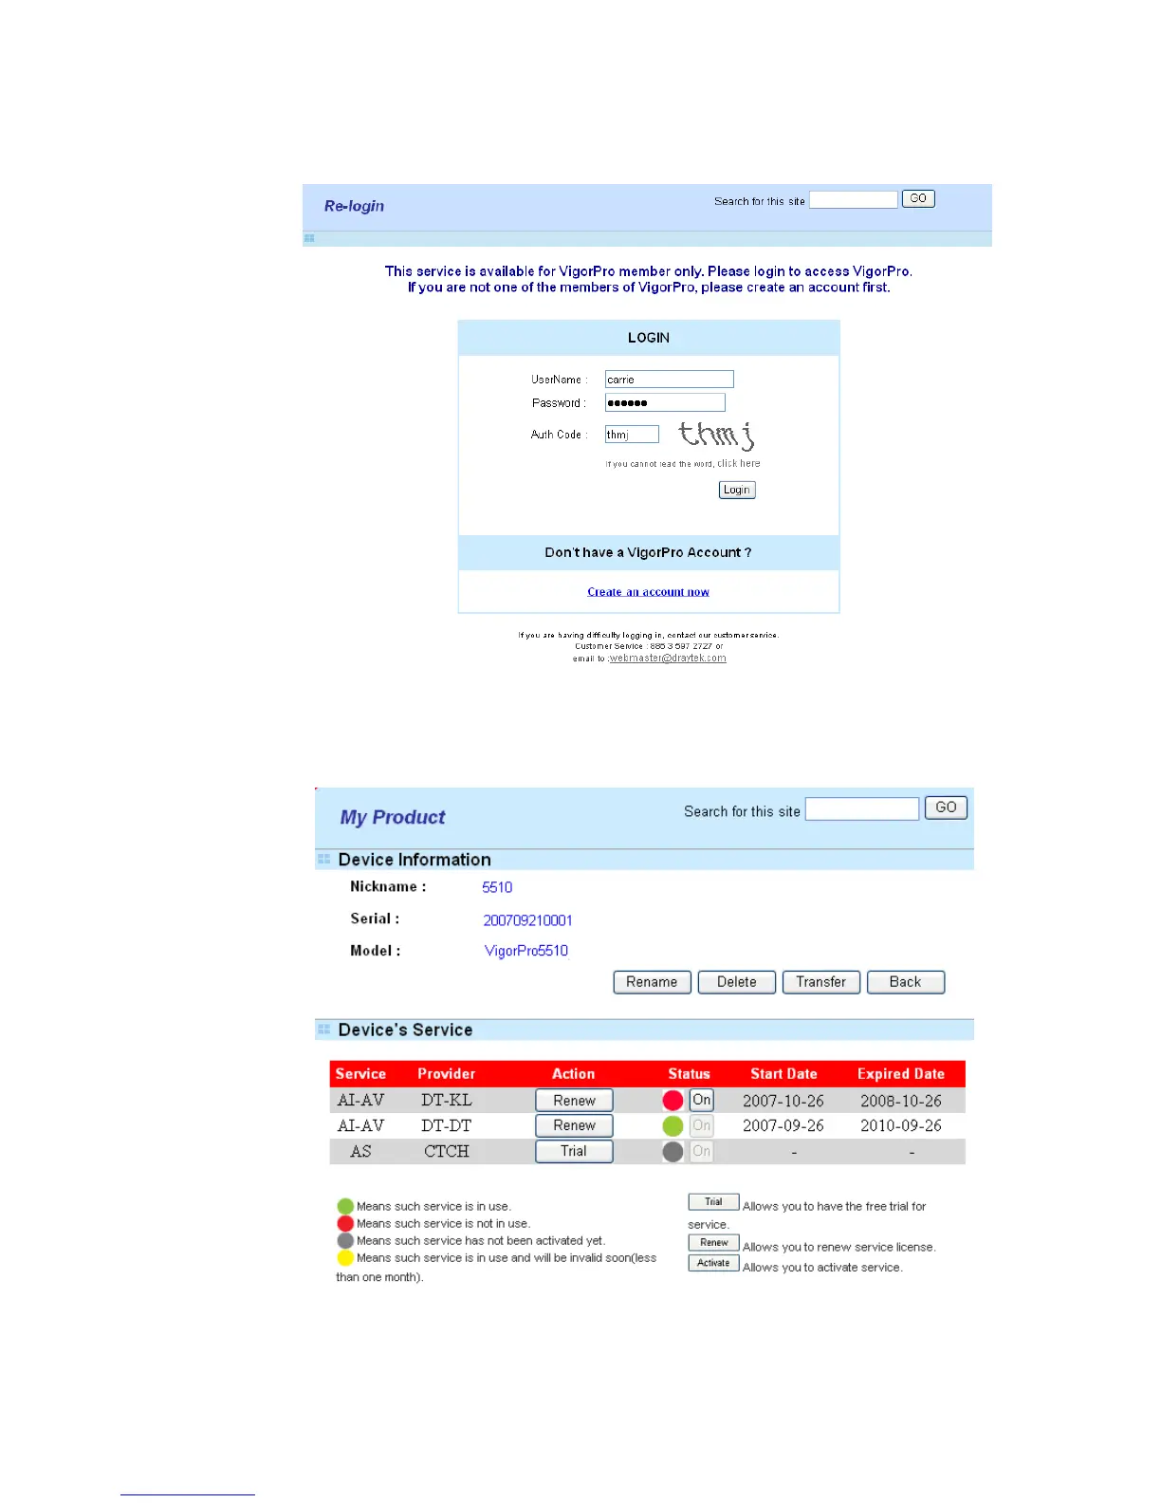
Task: Click the Device's Service section icon
Action: [323, 1030]
